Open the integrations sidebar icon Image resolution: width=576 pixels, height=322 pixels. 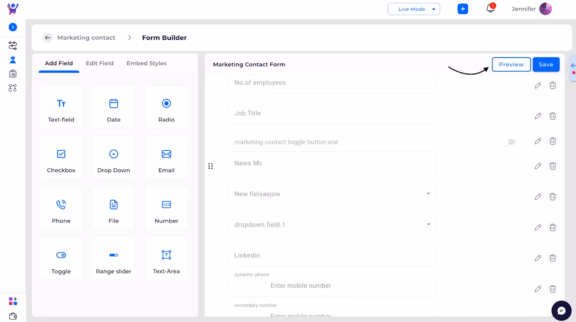coord(13,88)
